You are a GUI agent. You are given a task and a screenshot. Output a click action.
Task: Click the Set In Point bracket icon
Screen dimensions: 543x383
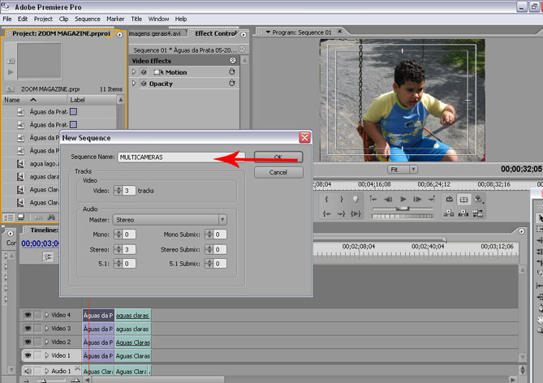point(327,199)
